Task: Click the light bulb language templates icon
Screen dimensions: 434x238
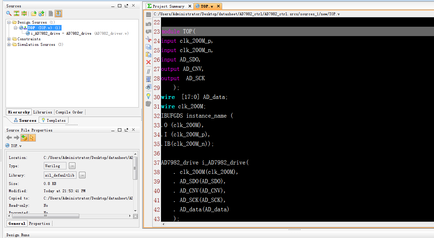Action: 148,96
